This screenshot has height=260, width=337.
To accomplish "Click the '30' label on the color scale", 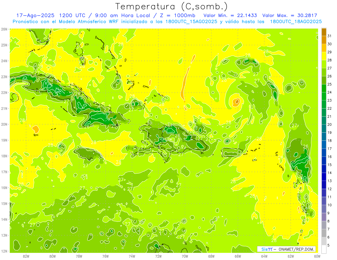I will coord(330,44).
